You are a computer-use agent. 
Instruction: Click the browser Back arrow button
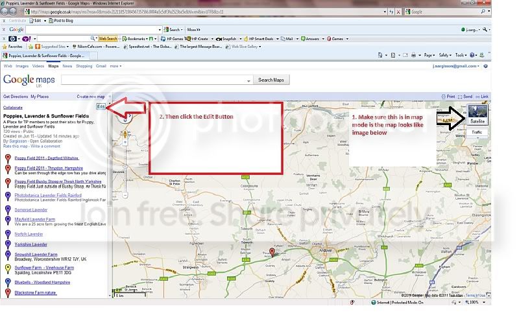[x=5, y=11]
